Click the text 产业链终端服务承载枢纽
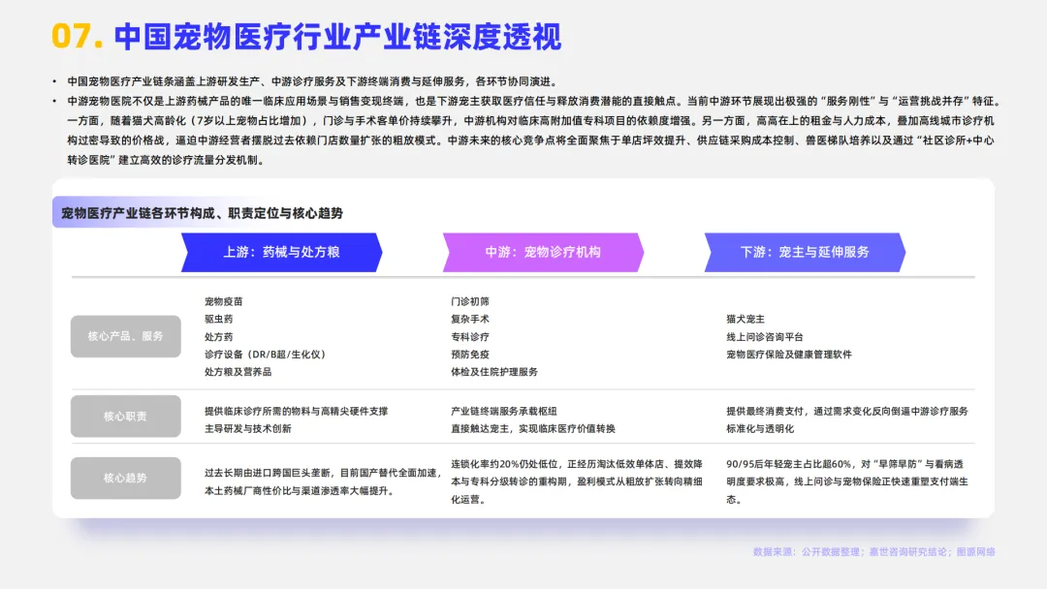1047x589 pixels. click(x=504, y=411)
